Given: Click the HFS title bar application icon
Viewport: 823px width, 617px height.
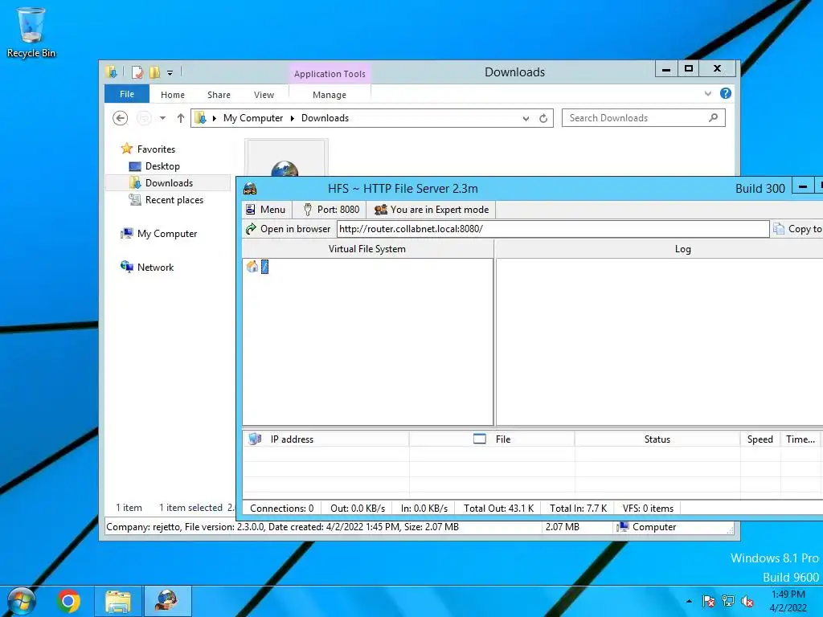Looking at the screenshot, I should coord(251,189).
